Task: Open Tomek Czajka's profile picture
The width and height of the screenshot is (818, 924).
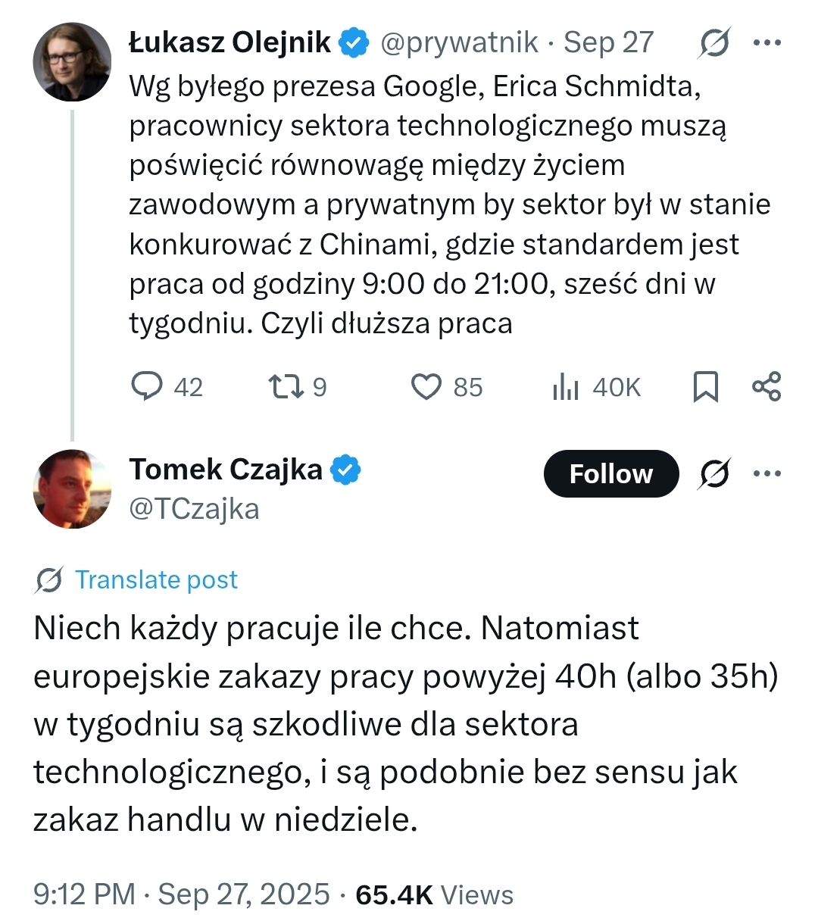Action: tap(72, 489)
